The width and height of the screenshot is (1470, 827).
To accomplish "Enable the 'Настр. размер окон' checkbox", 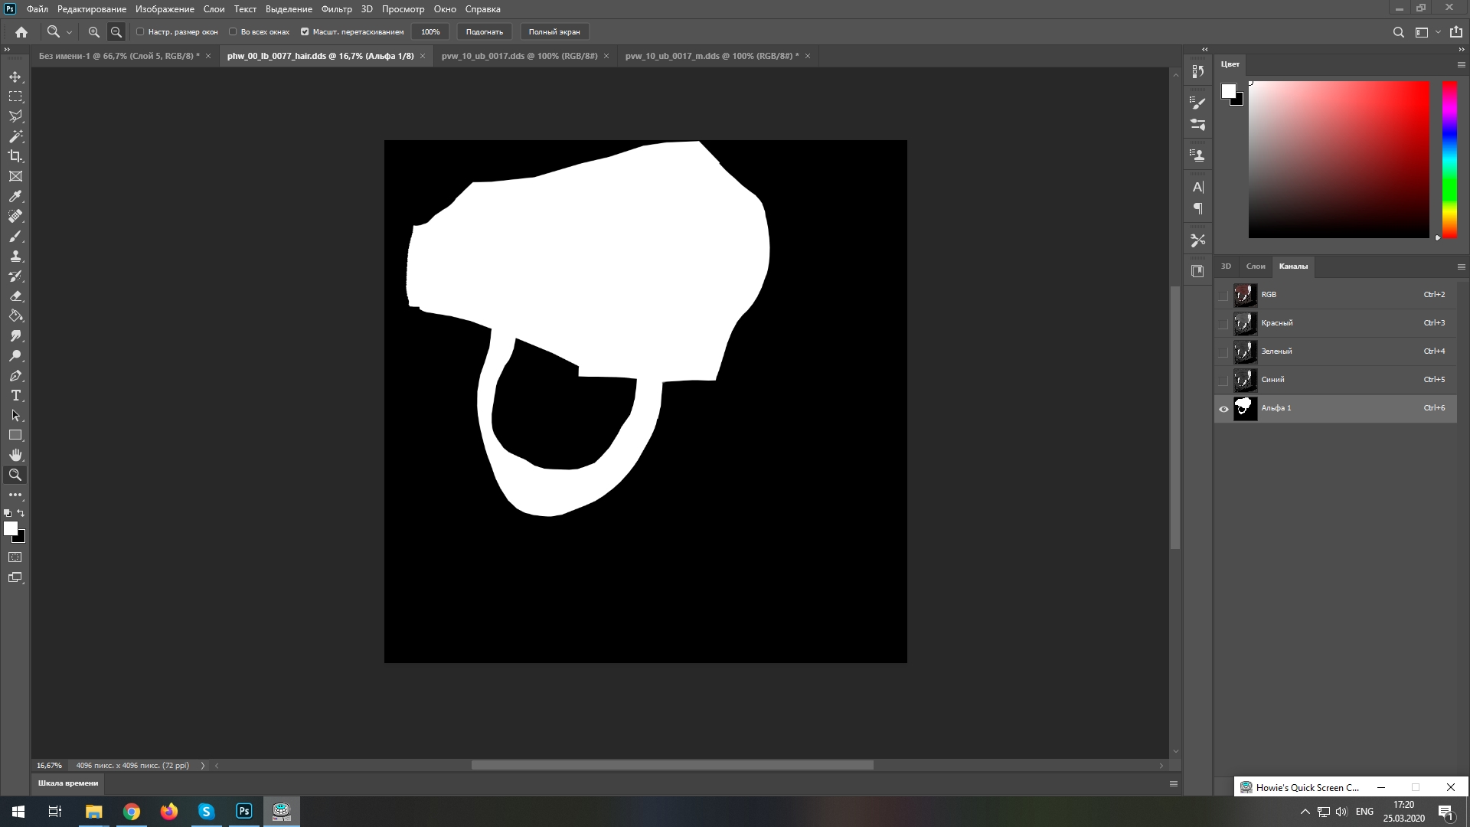I will point(140,32).
